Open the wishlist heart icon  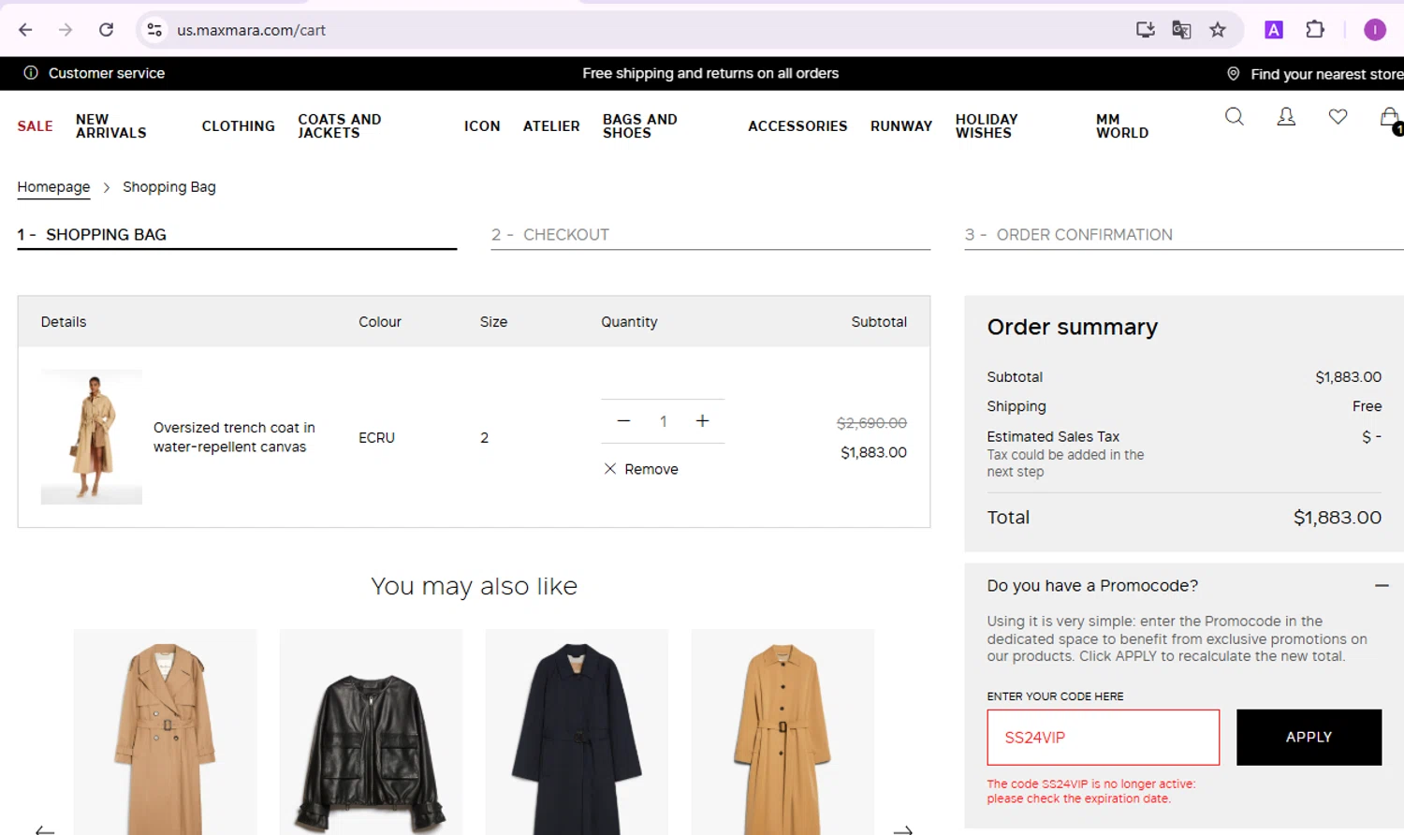[x=1338, y=116]
